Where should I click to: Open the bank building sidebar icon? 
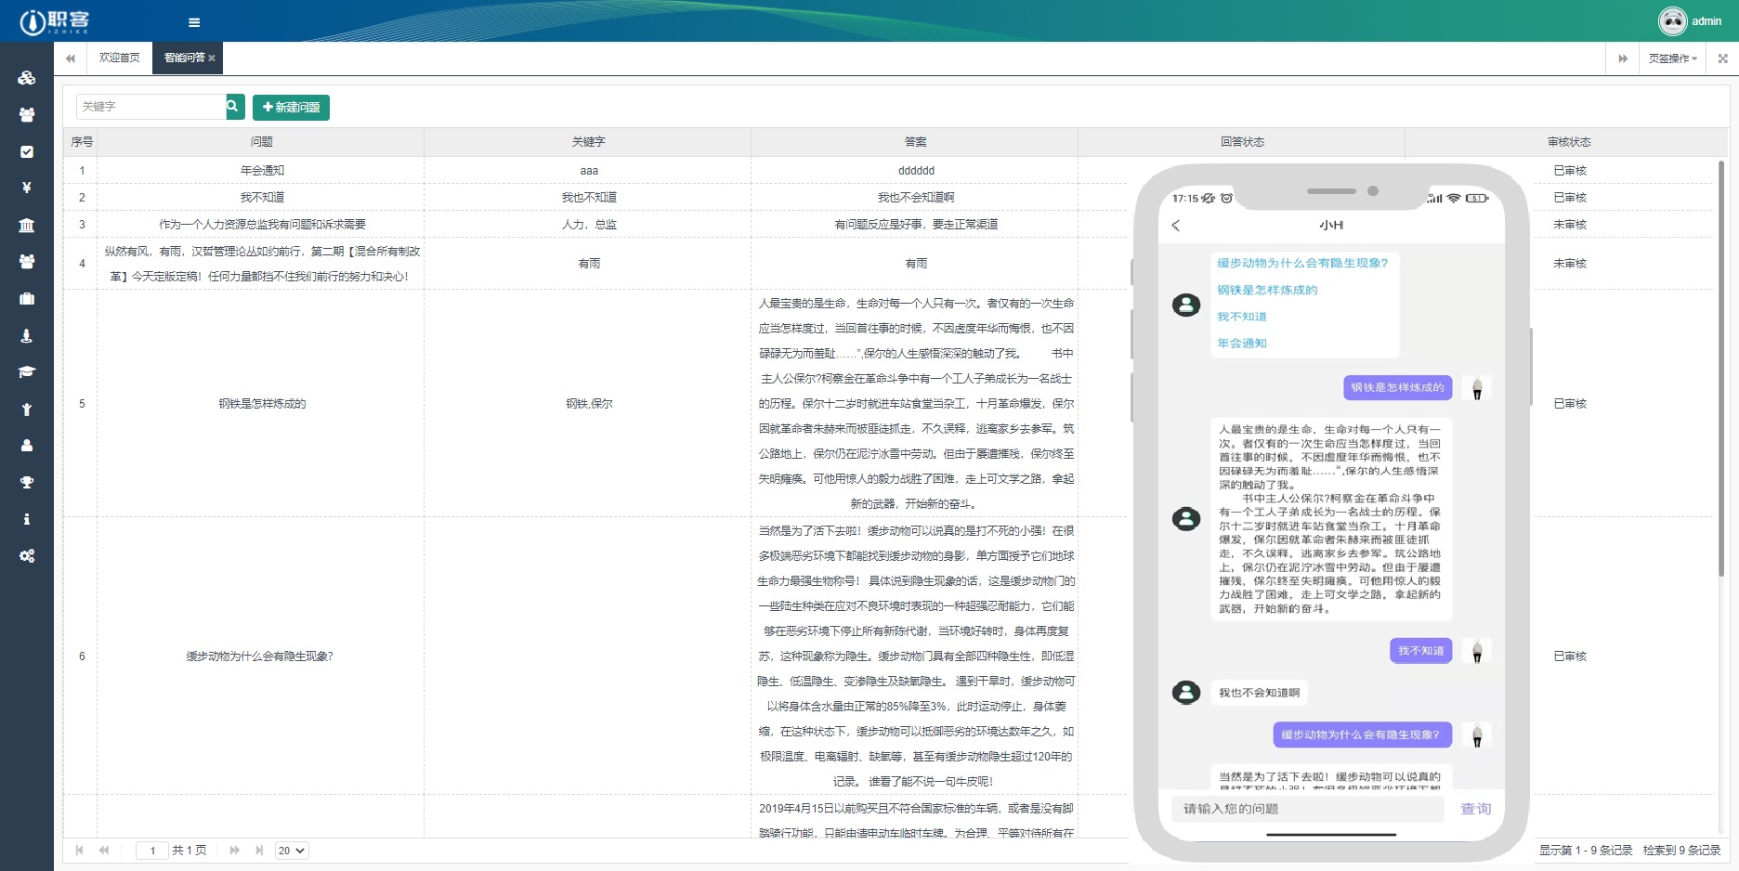[x=26, y=225]
